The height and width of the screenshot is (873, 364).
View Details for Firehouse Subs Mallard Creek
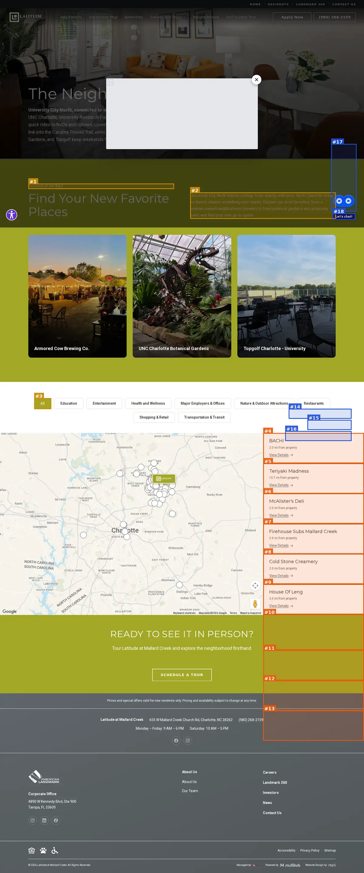tap(281, 545)
